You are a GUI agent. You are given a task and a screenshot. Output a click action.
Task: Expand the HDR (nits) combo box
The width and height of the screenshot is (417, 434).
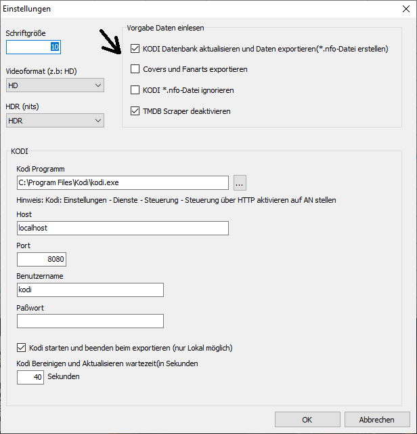click(55, 121)
